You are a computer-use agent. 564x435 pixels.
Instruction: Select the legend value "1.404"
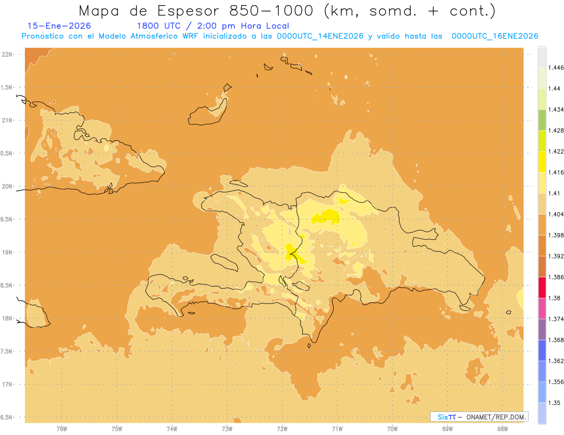coord(556,214)
